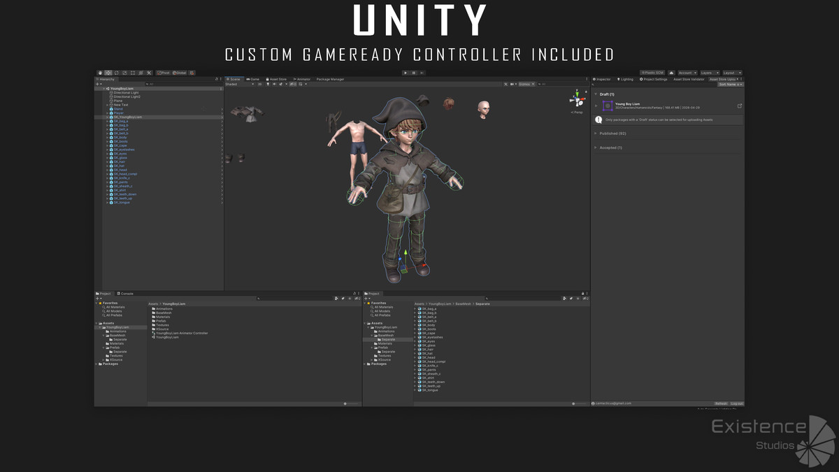The height and width of the screenshot is (472, 839).
Task: Open the Layout dropdown
Action: point(732,73)
